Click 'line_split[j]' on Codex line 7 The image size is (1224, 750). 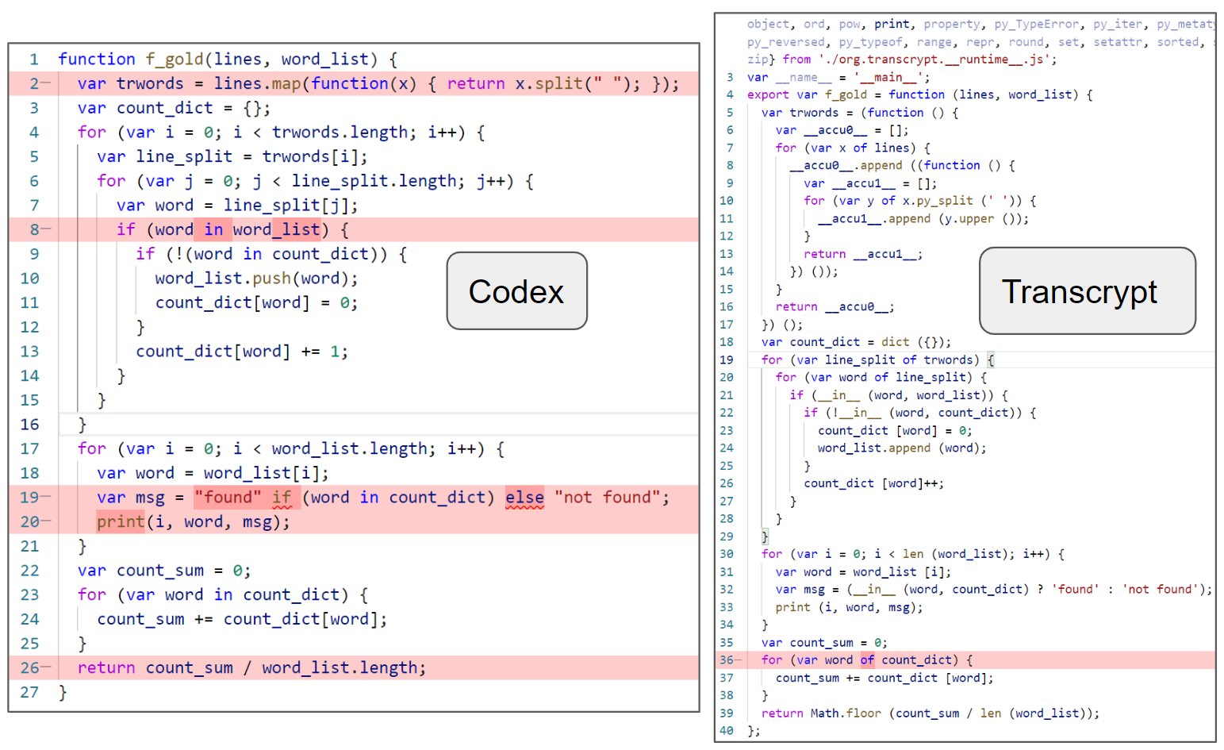click(x=286, y=206)
